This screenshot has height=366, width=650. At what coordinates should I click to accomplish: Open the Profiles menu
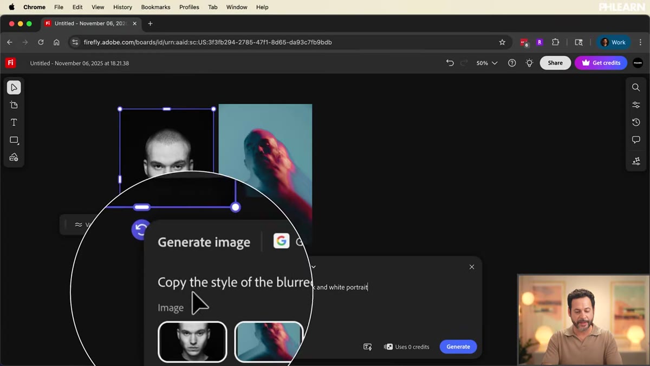[x=189, y=7]
